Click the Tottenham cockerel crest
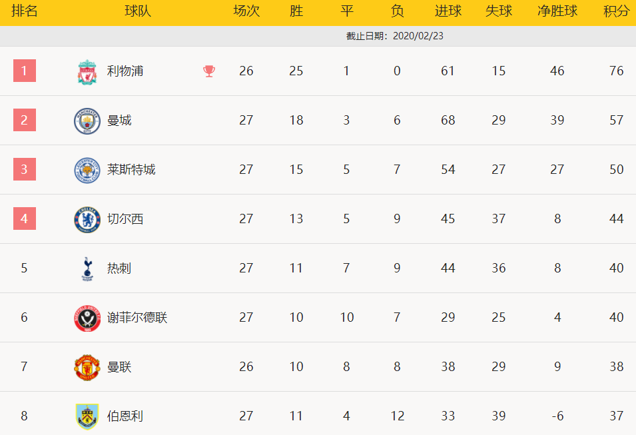 tap(87, 268)
